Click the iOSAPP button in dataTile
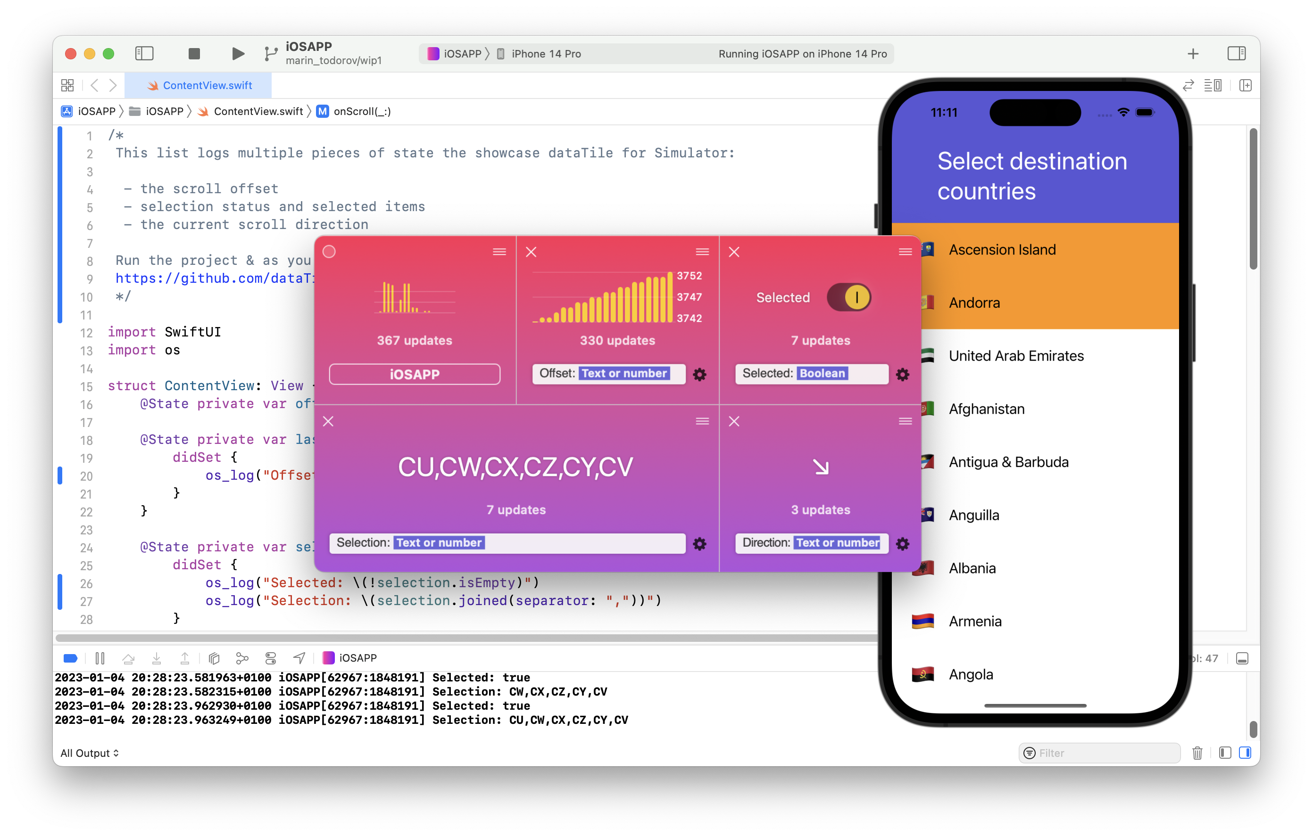The image size is (1313, 836). [x=415, y=374]
